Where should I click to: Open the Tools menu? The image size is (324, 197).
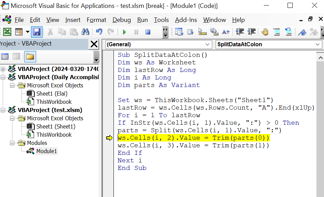click(x=161, y=20)
